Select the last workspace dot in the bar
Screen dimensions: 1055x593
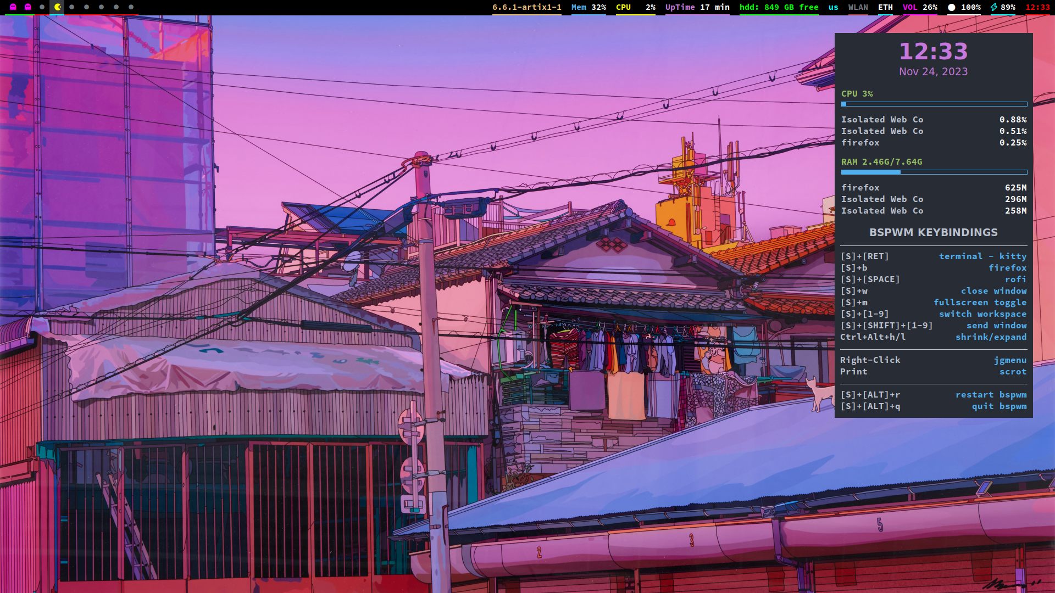[131, 7]
